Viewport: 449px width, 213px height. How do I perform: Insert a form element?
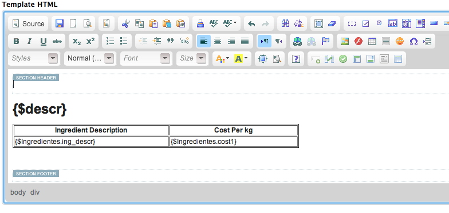[352, 24]
